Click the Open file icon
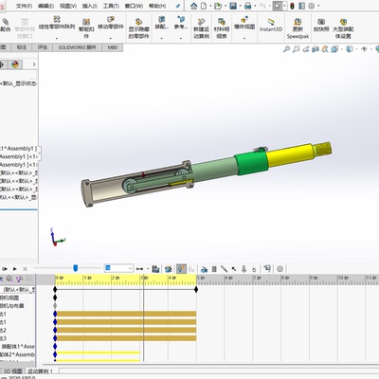379x379 pixels. click(218, 6)
